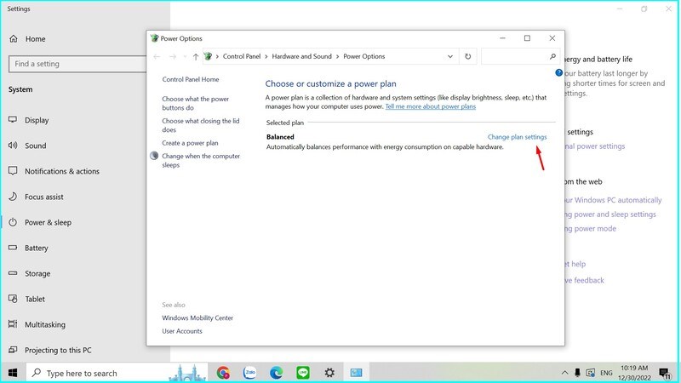Click the ENG language indicator
The width and height of the screenshot is (681, 383).
(x=606, y=373)
